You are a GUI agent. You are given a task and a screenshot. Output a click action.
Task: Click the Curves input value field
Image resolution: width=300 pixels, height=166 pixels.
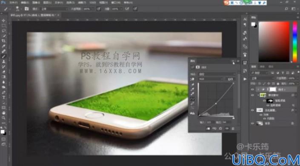coord(210,122)
